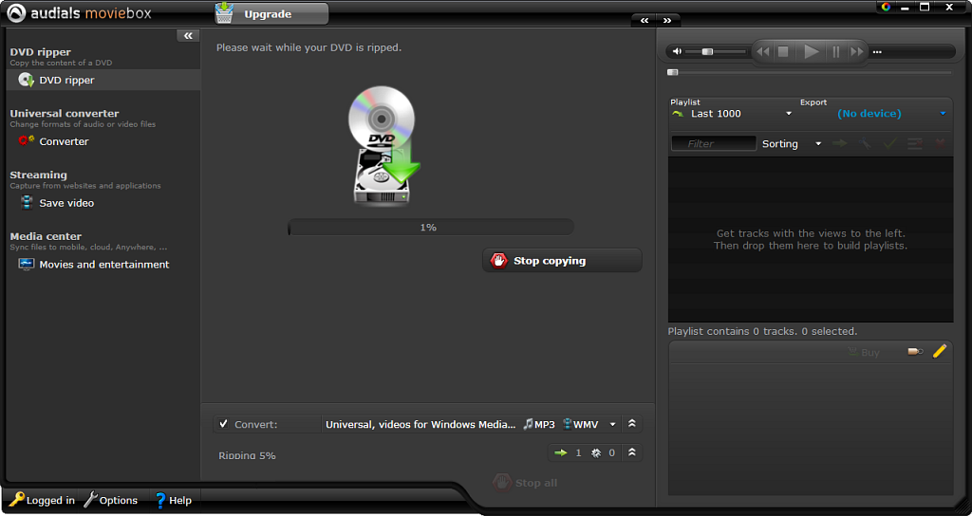
Task: Click the red stop hand icon
Action: tap(498, 261)
